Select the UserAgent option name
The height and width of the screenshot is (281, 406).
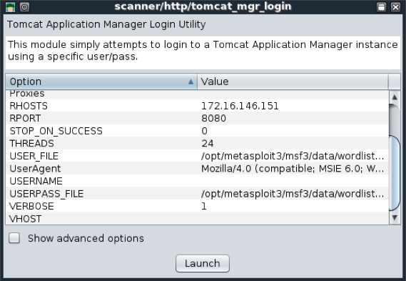pos(35,169)
